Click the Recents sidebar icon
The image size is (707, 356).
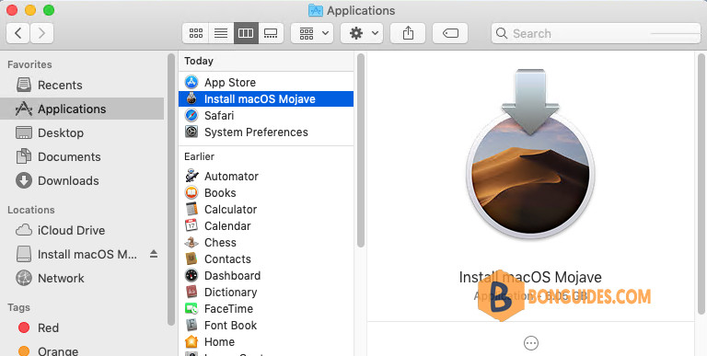pyautogui.click(x=24, y=85)
